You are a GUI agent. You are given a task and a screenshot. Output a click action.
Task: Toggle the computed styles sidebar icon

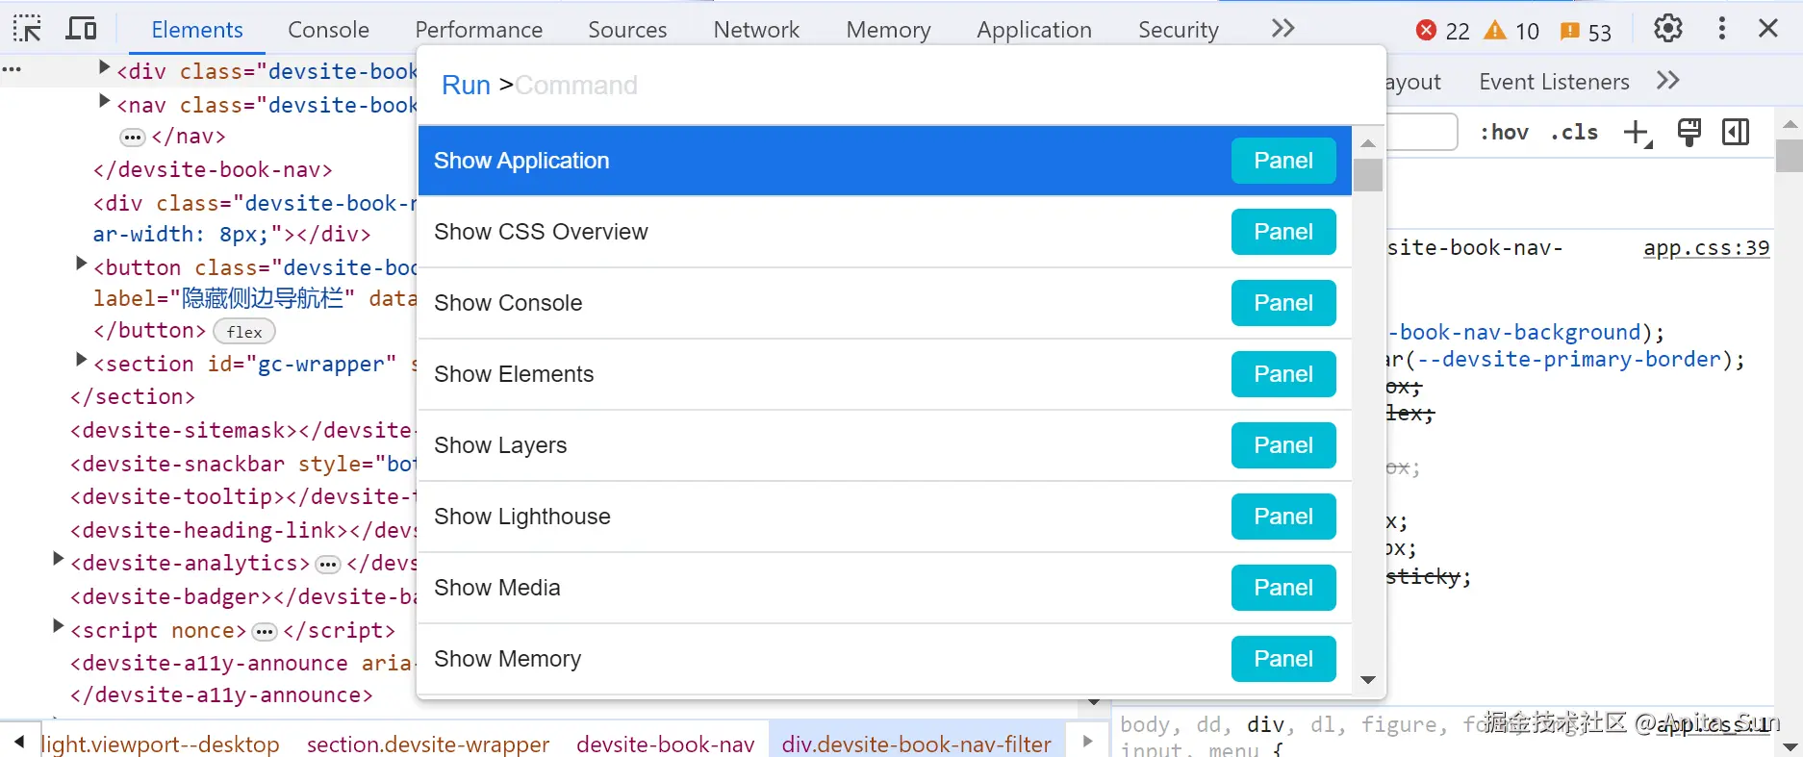point(1736,132)
